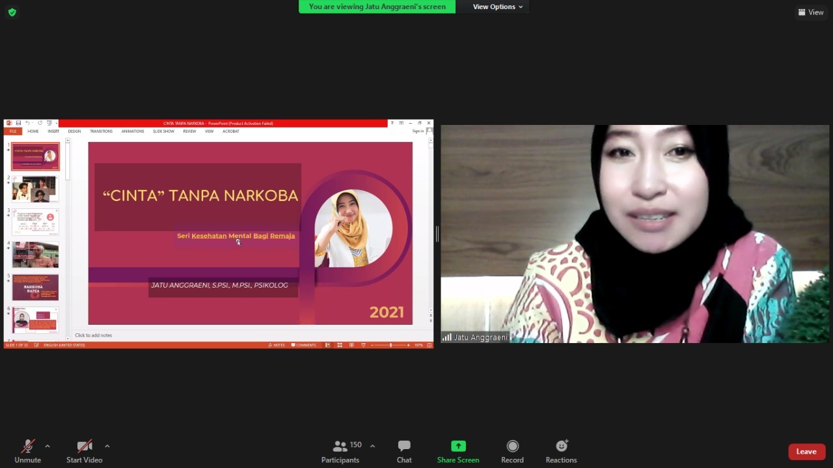
Task: Start recording with the Record icon
Action: coord(512,446)
